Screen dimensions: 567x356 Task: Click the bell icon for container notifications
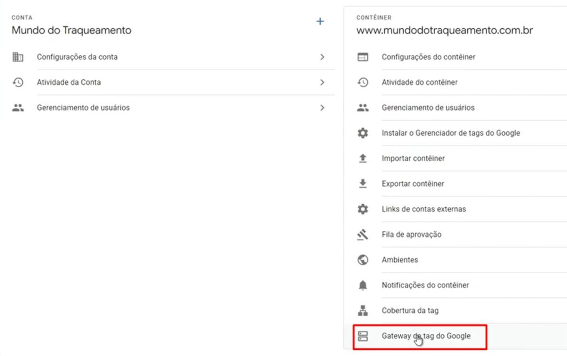click(x=363, y=286)
